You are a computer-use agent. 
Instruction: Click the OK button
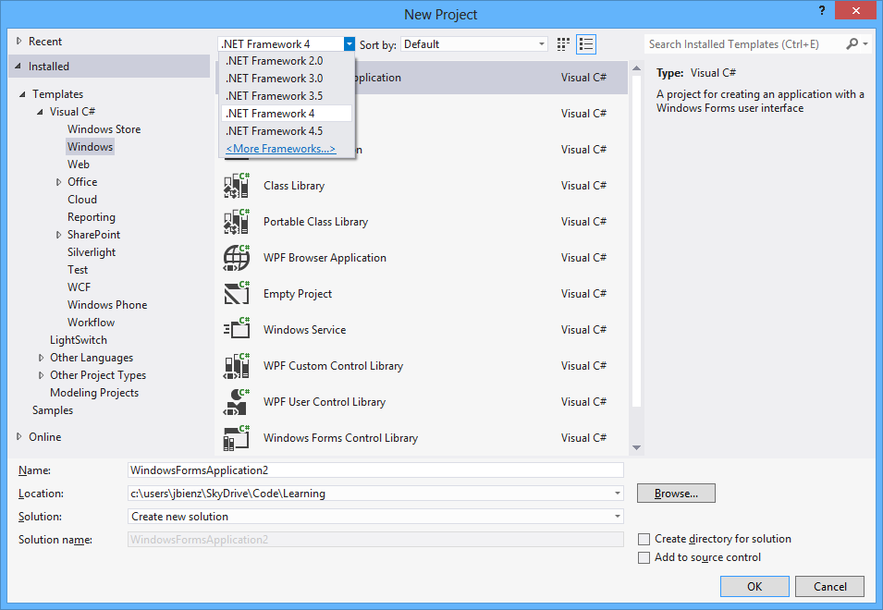754,586
